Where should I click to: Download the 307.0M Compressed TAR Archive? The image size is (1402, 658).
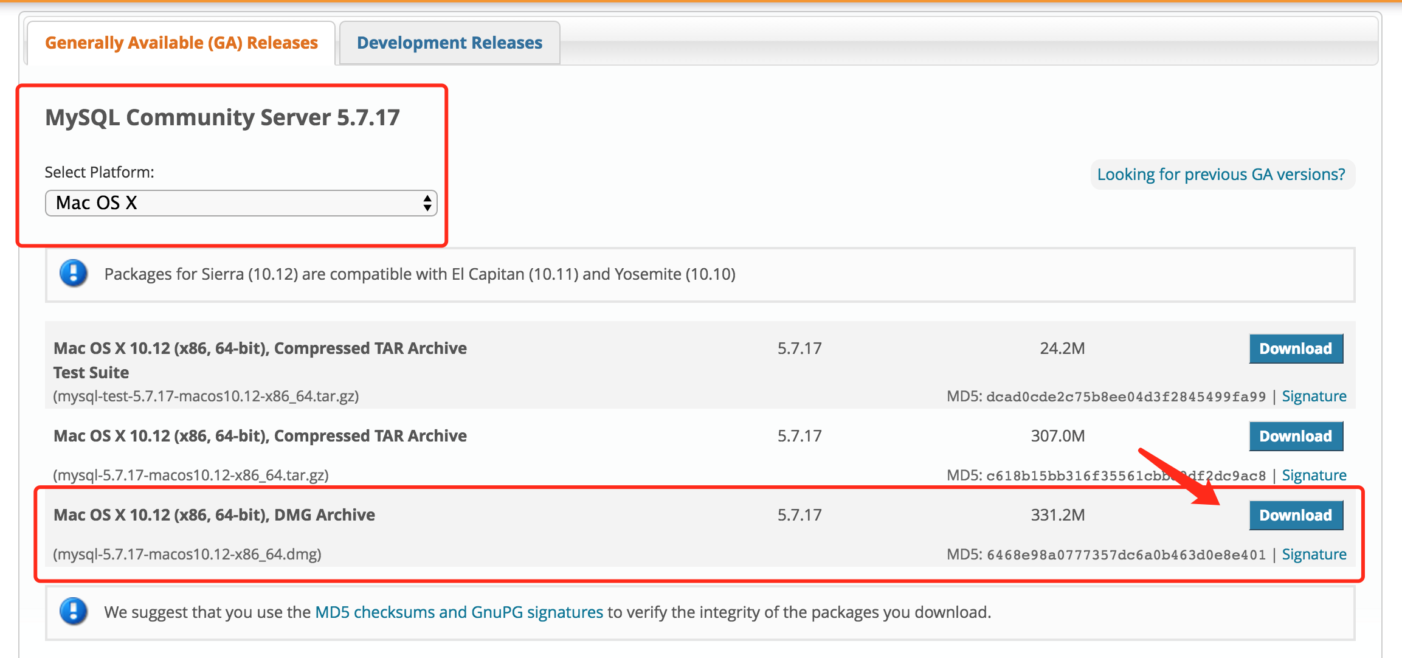coord(1296,436)
